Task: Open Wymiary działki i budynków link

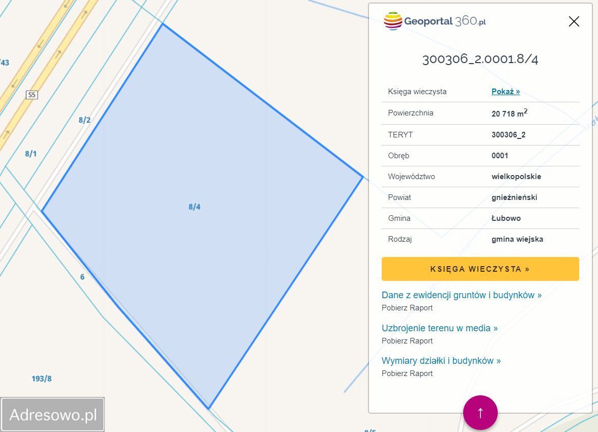Action: pos(441,361)
